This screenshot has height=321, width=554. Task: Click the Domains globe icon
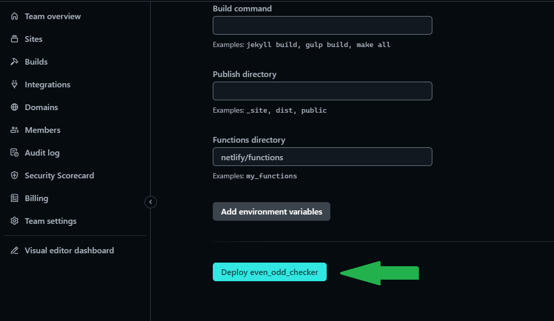(14, 108)
